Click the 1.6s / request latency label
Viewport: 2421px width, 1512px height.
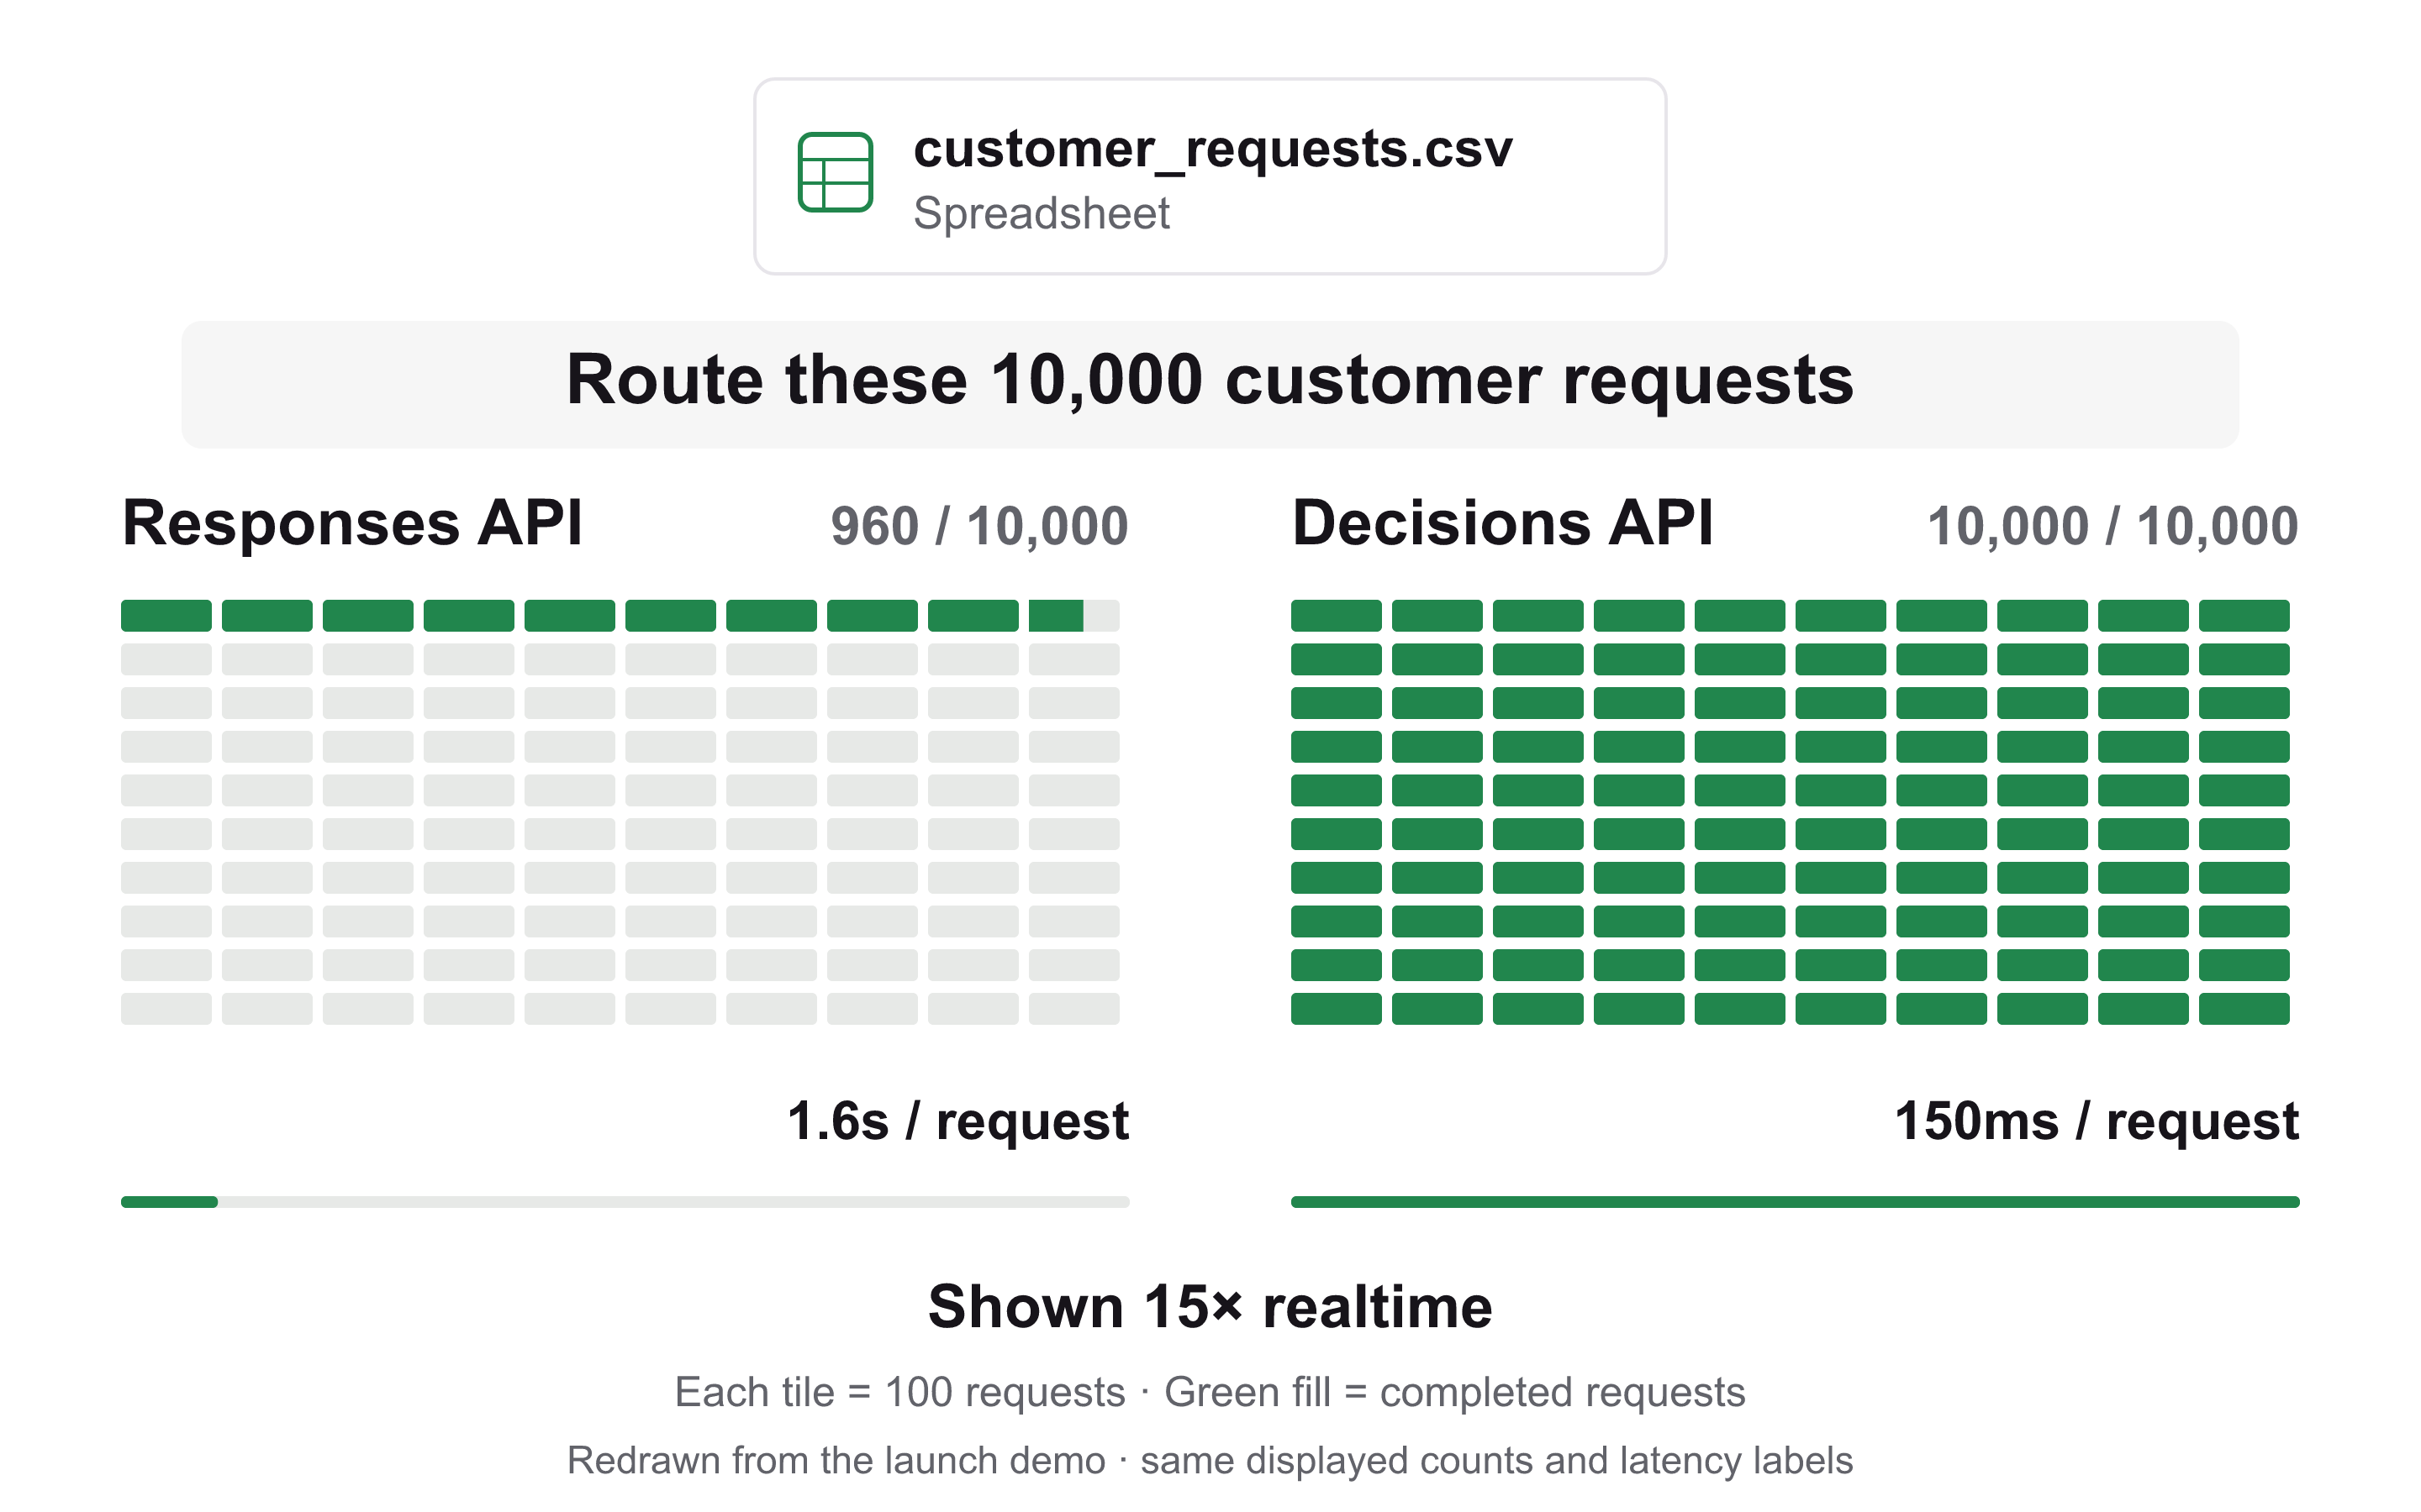coord(957,1121)
